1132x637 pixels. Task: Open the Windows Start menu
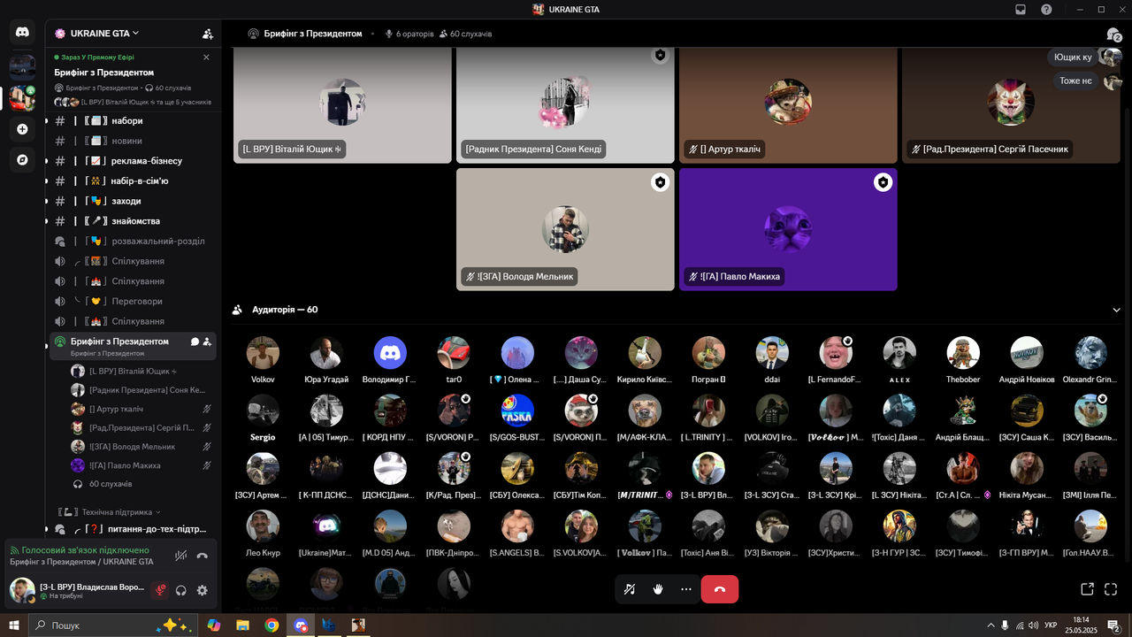point(14,625)
